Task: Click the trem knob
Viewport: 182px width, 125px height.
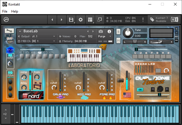Action: [37, 77]
